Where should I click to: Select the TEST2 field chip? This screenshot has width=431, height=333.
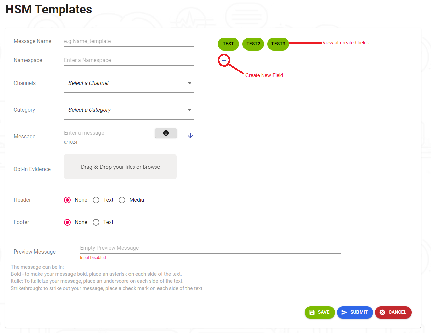[x=253, y=44]
